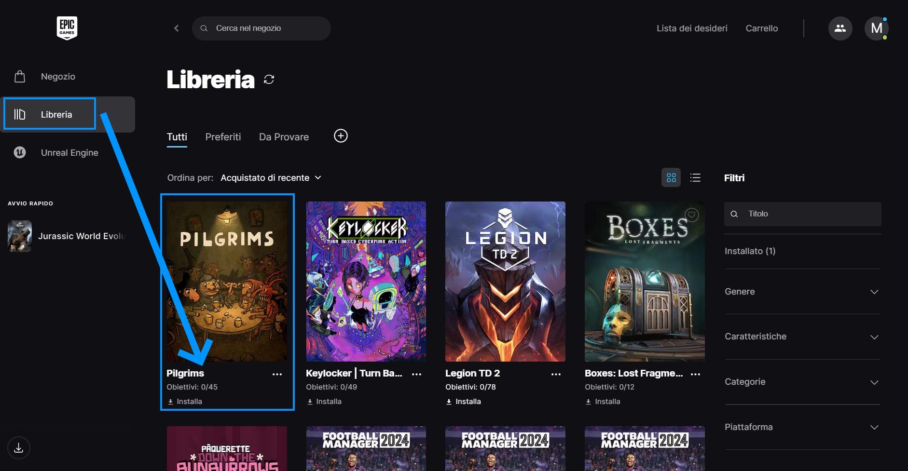Install Boxes: Lost Fragments
The height and width of the screenshot is (471, 908).
[x=603, y=402]
